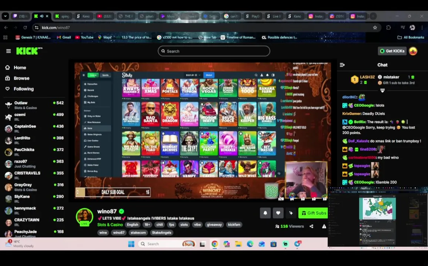The width and height of the screenshot is (428, 266).
Task: Open CRISTRAVELS channel in the sidebar
Action: tap(34, 175)
